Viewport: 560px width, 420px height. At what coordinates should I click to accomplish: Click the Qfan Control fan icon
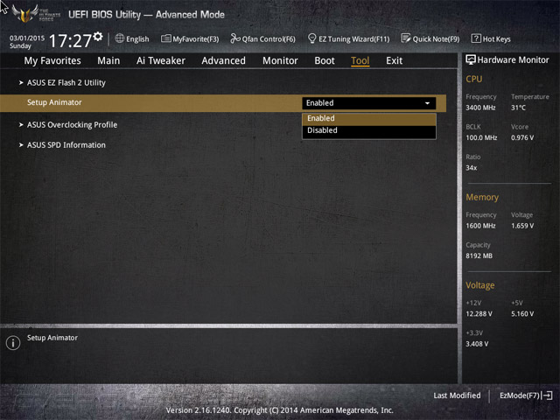235,38
